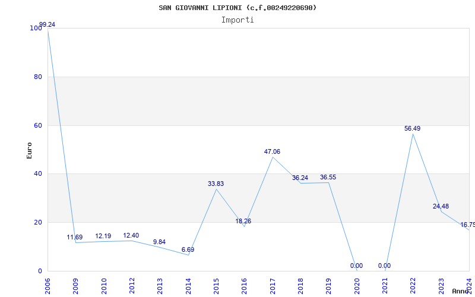The width and height of the screenshot is (475, 297).
Task: Click the Euro y-axis title
Action: 29,150
